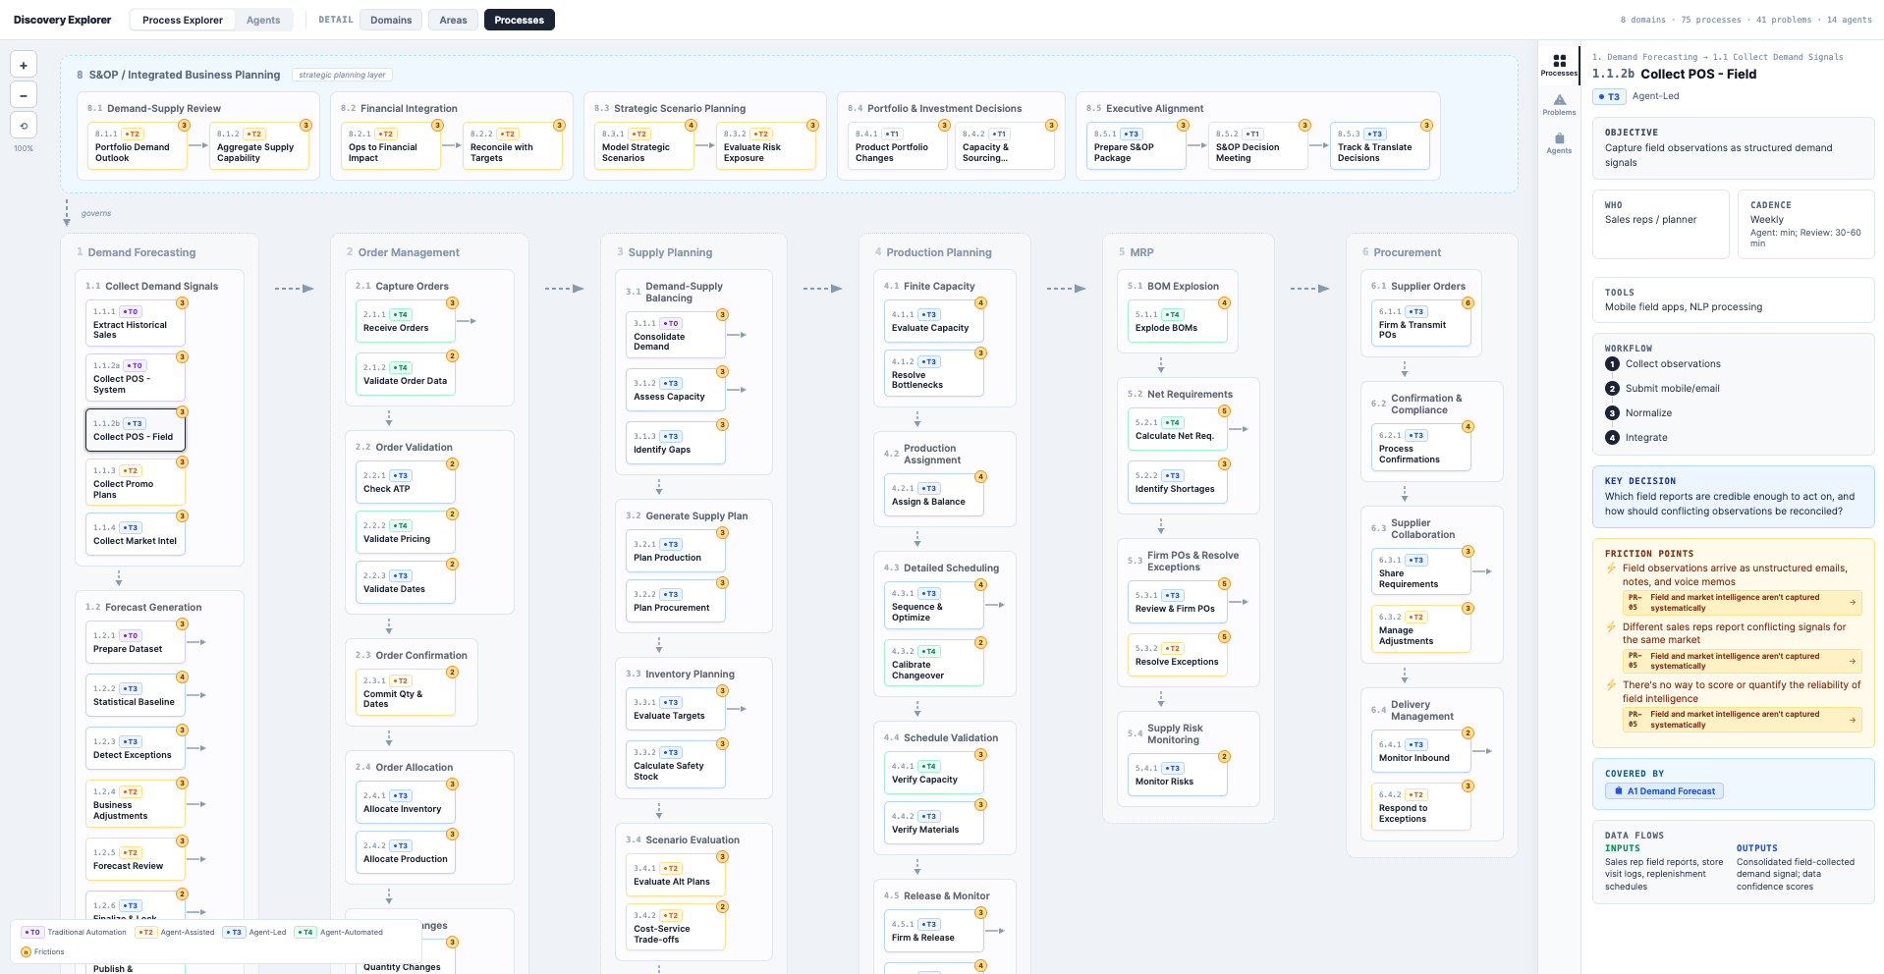Viewport: 1884px width, 974px height.
Task: Click the 5.3 Firm POs & Resolve Exceptions heading
Action: point(1183,561)
